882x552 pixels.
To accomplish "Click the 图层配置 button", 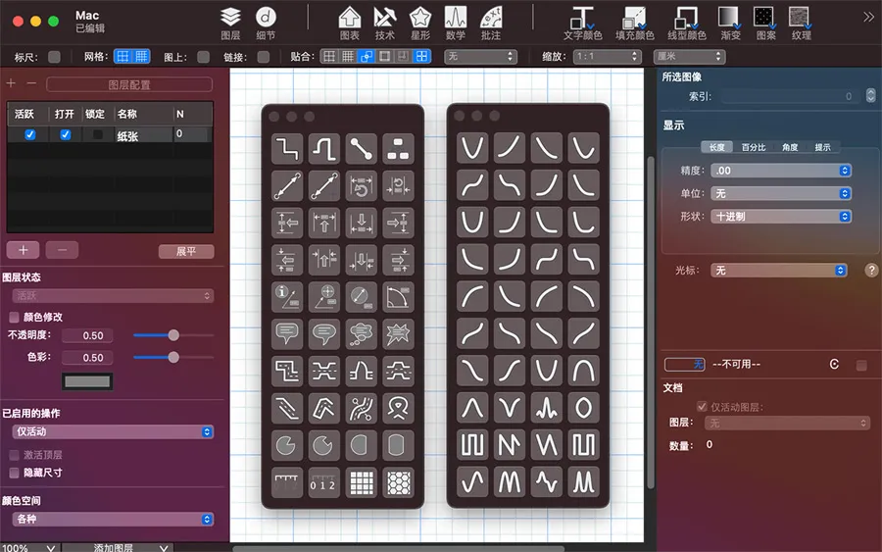I will click(128, 85).
